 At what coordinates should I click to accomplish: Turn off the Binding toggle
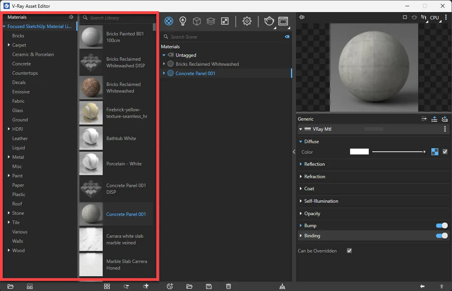point(442,235)
